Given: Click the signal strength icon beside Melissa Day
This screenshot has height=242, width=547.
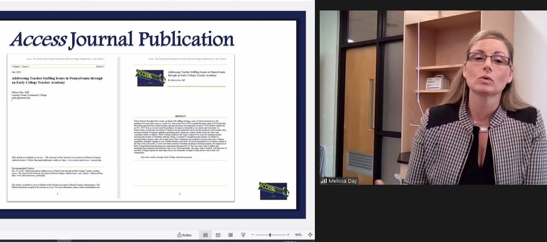Looking at the screenshot, I should coord(324,181).
